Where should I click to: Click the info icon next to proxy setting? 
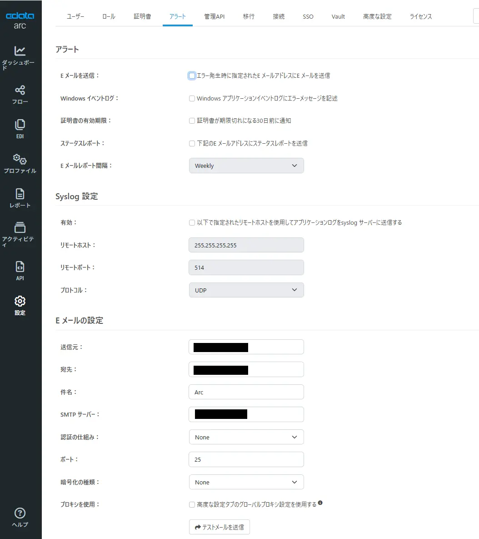320,503
